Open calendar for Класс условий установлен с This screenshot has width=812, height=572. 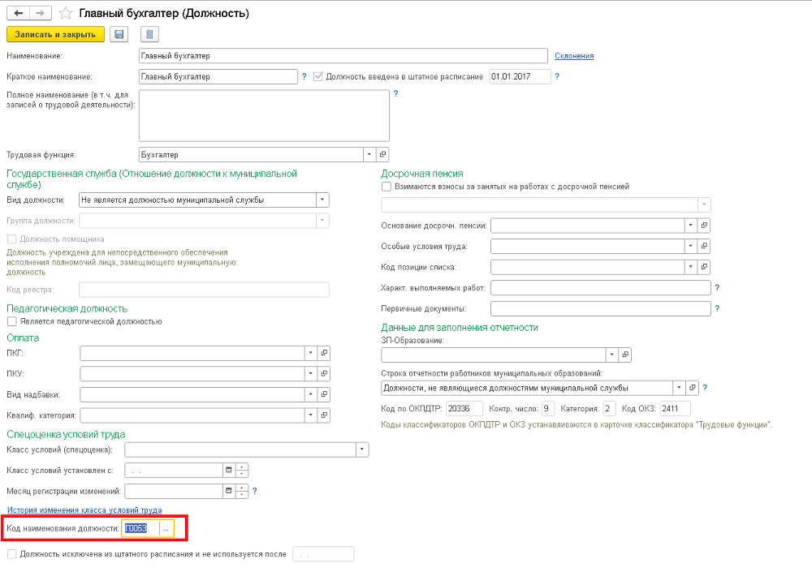(x=228, y=470)
